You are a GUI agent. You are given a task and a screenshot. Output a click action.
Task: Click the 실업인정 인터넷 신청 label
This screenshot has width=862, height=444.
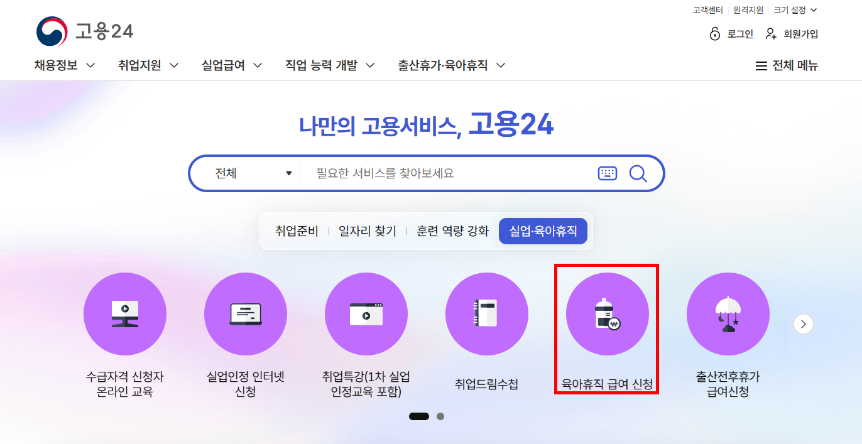pos(246,385)
